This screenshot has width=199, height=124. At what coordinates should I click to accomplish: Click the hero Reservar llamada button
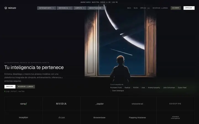point(25,87)
